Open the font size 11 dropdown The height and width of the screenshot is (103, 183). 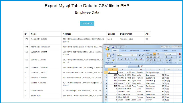[136, 55]
